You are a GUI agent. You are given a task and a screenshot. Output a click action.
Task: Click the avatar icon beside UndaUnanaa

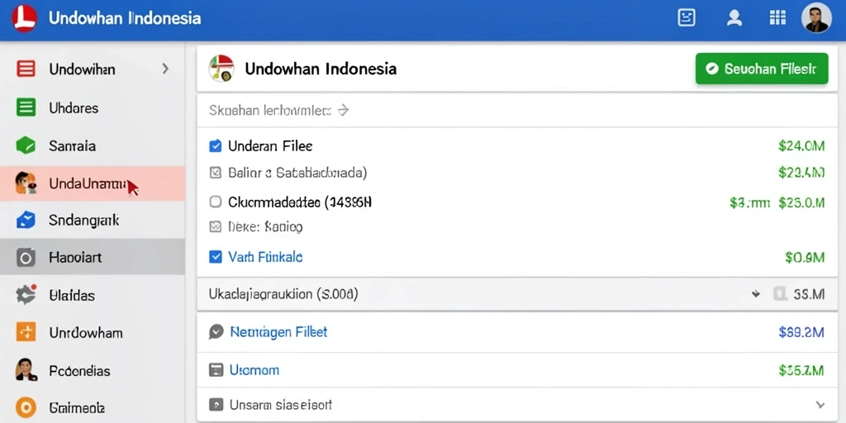pyautogui.click(x=26, y=183)
